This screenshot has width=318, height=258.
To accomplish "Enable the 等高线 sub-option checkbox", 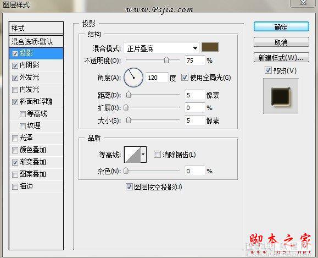I will click(23, 114).
